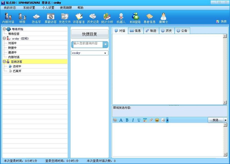The image size is (230, 164).
Task: Open the 内部对话 internal chat tool
Action: pyautogui.click(x=8, y=18)
